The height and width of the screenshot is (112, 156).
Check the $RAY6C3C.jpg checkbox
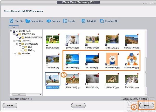pos(106,84)
